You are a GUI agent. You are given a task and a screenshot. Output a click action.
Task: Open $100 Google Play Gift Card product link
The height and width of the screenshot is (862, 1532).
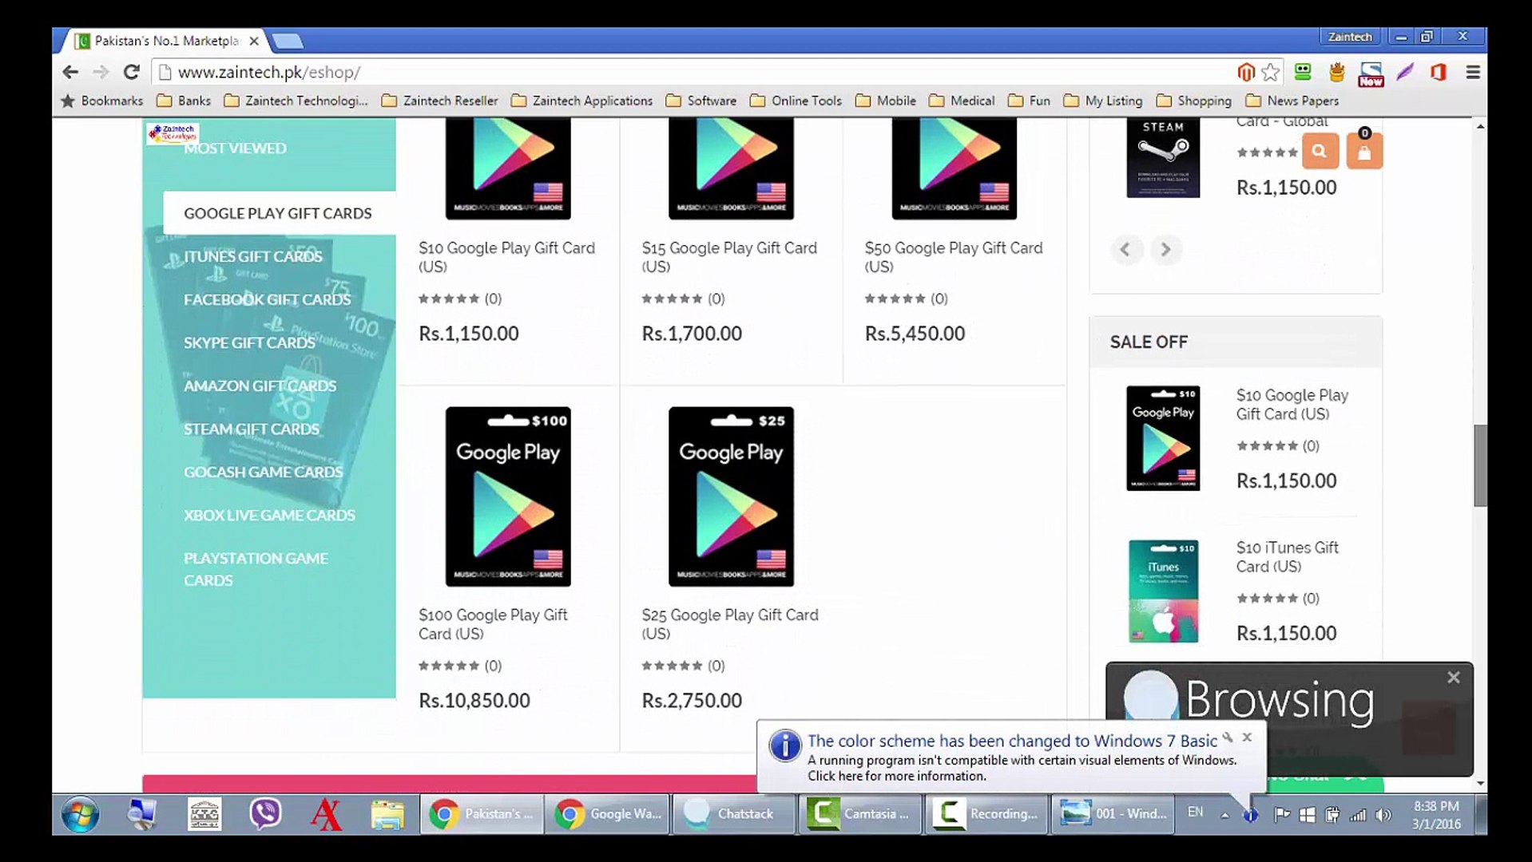[x=493, y=624]
